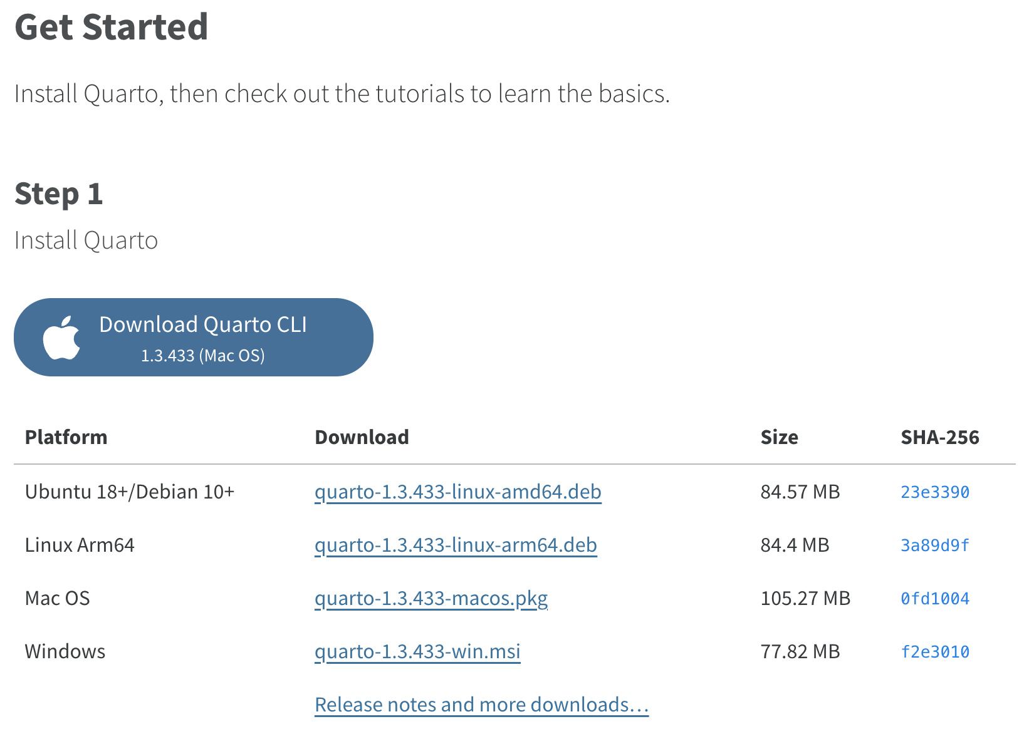Click the Step 1 heading
The height and width of the screenshot is (739, 1034).
[x=58, y=194]
